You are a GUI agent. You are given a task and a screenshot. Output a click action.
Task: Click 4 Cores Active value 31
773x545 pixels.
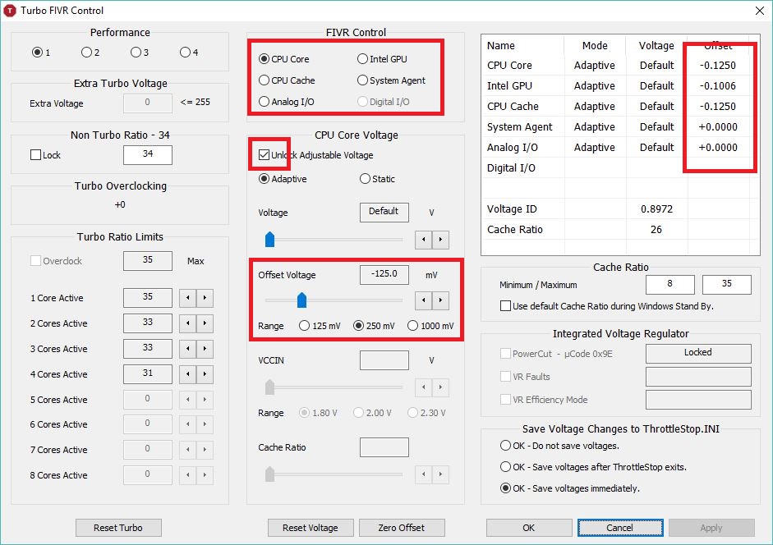148,374
